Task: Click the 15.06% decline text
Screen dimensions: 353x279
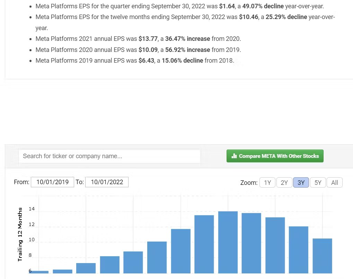Action: (182, 61)
